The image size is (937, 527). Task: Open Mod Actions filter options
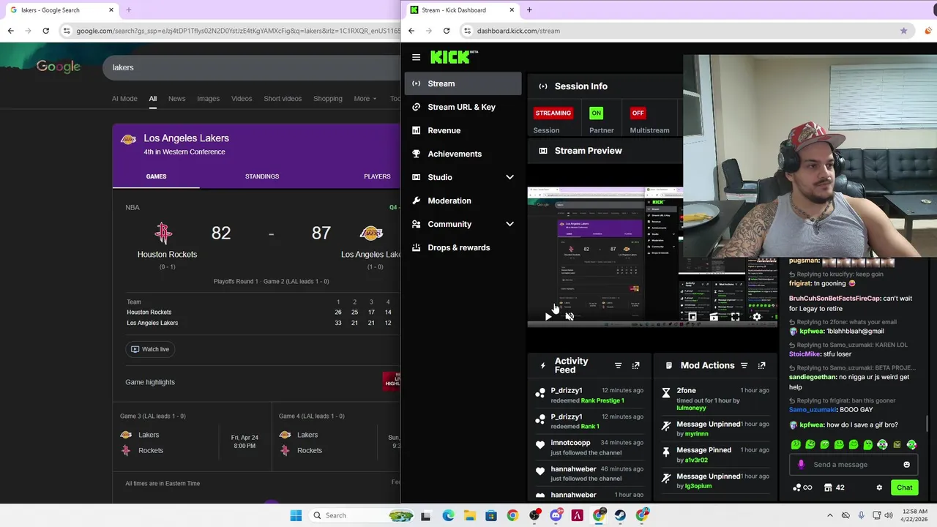click(x=744, y=365)
